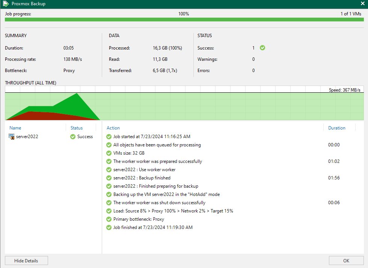Click 'Job started at 7/23/2024 11:16:25 AM'
The width and height of the screenshot is (368, 268).
(x=152, y=137)
